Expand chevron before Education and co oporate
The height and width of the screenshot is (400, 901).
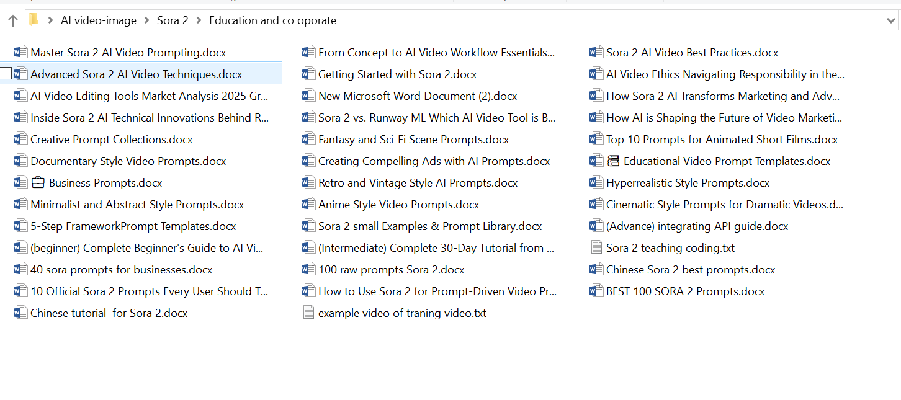tap(199, 20)
